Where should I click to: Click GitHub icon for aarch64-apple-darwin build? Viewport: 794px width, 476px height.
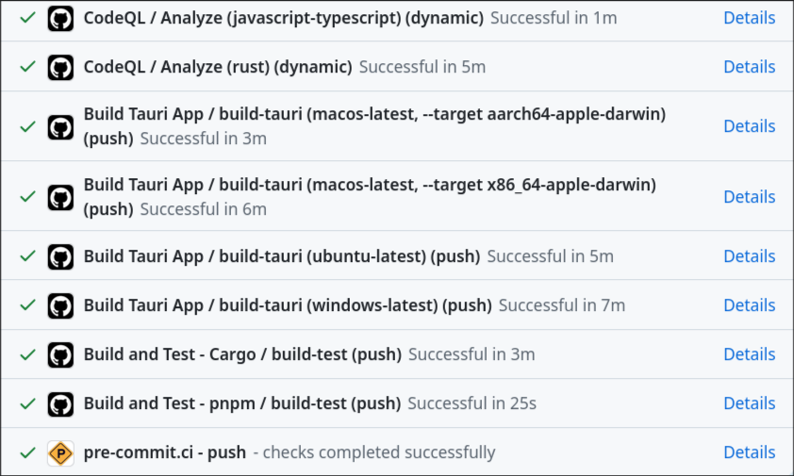coord(60,126)
